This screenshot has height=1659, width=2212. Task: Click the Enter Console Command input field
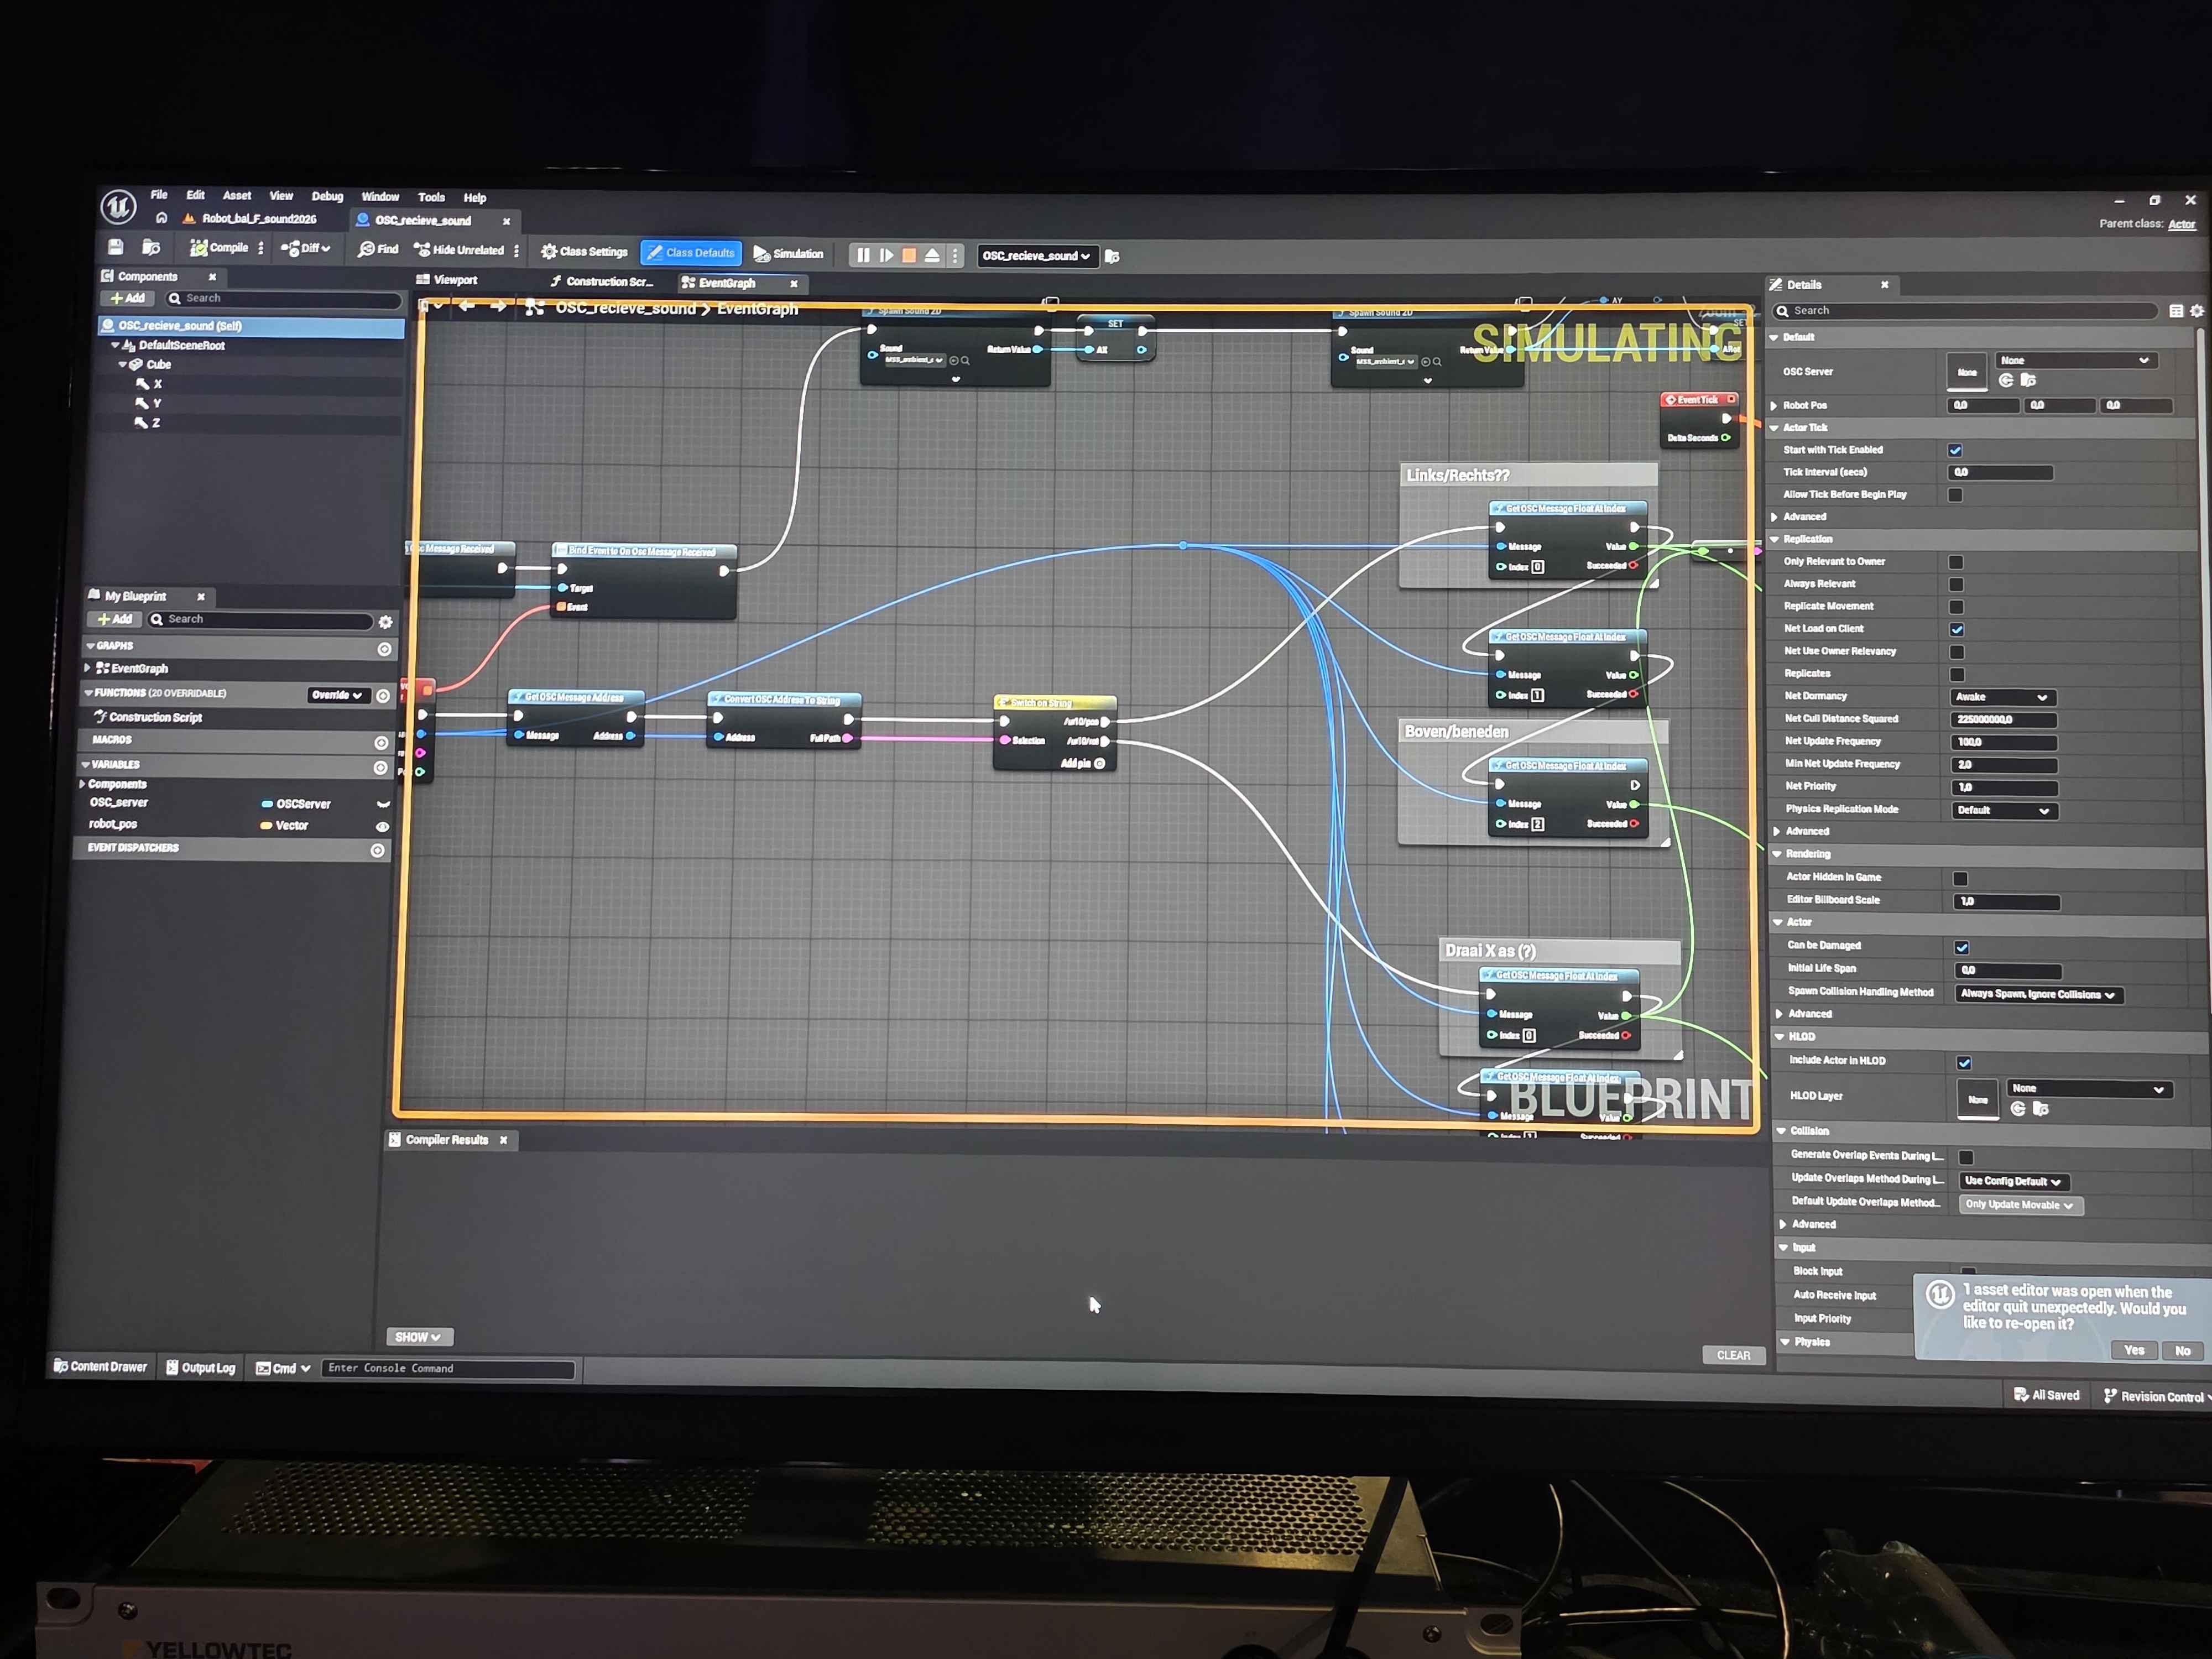449,1368
